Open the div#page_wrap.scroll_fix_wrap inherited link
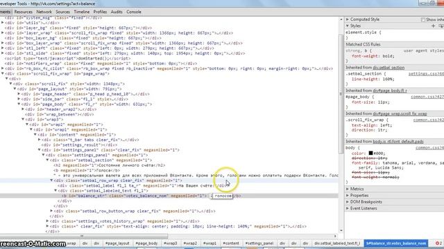 tap(400, 113)
